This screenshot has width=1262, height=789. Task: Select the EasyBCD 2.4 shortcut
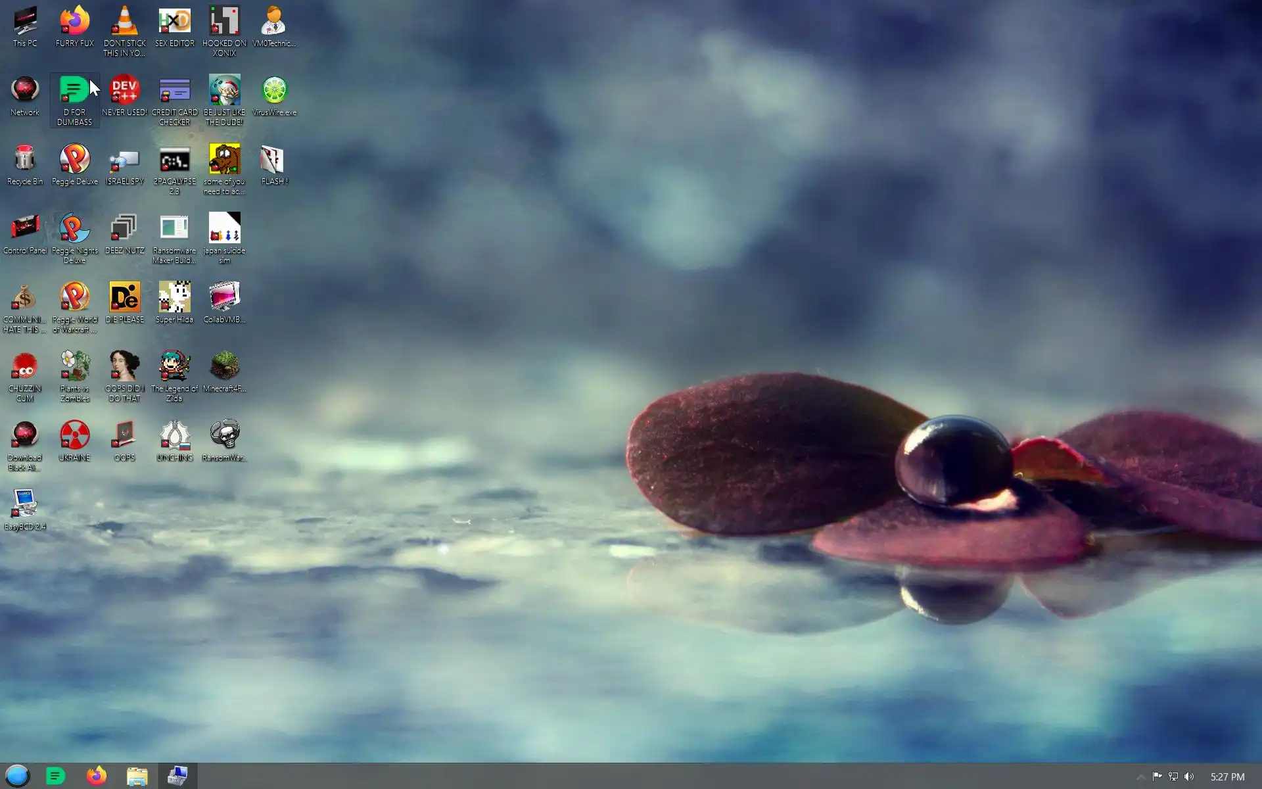(x=25, y=505)
